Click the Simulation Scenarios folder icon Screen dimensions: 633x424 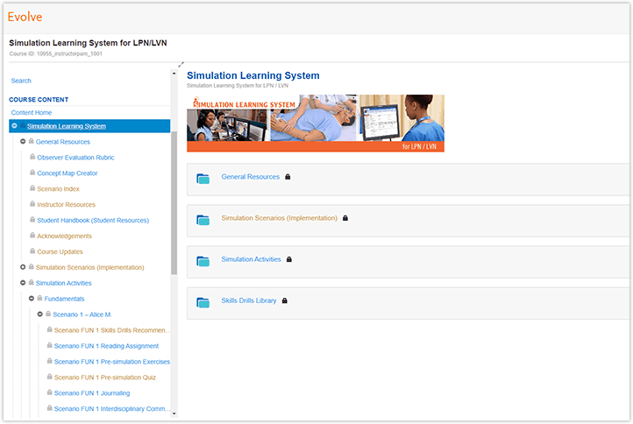[203, 220]
